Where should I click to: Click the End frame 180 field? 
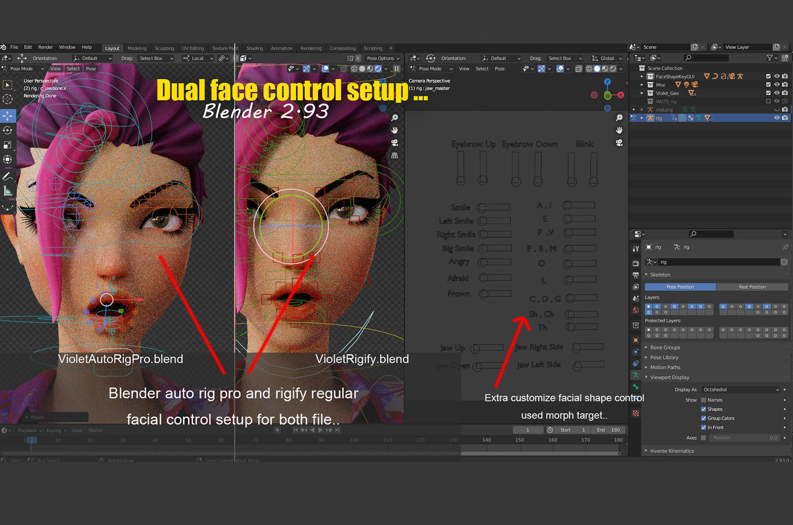pos(609,430)
